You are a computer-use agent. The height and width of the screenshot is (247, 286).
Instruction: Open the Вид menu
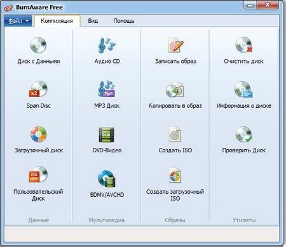[93, 21]
